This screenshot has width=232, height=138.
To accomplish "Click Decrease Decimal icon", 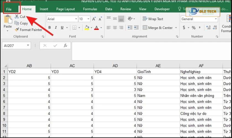I will 215,28.
